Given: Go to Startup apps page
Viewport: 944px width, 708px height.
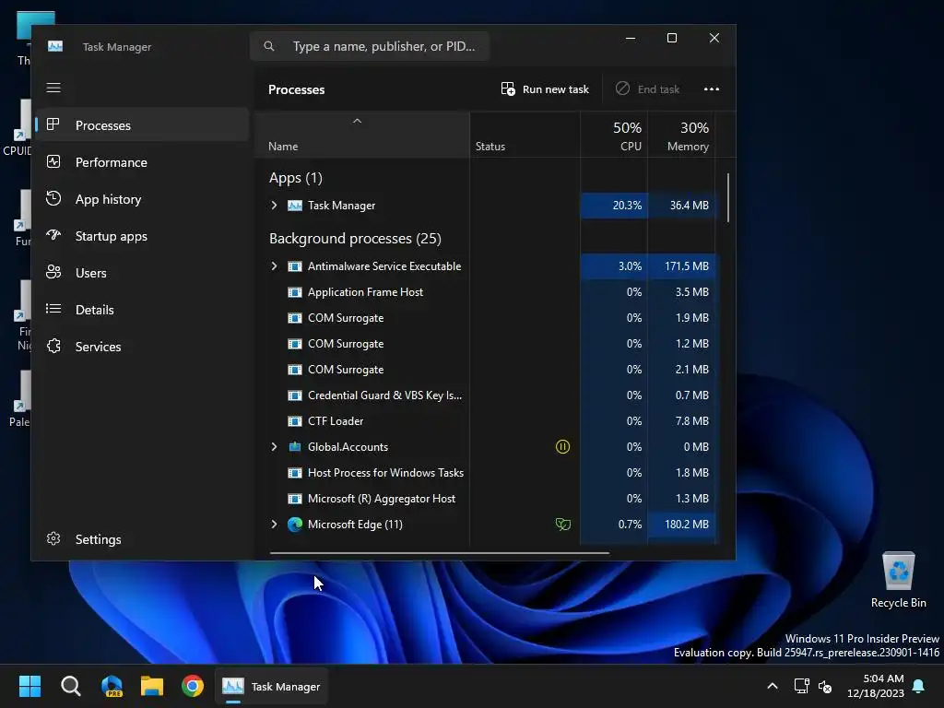Looking at the screenshot, I should point(142,236).
